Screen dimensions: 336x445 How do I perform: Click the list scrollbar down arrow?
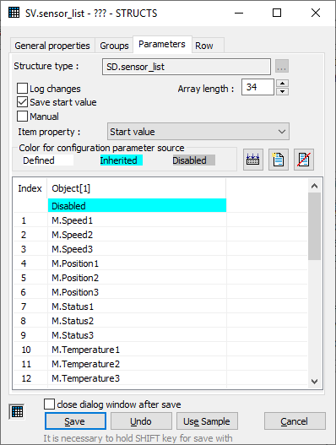[314, 381]
